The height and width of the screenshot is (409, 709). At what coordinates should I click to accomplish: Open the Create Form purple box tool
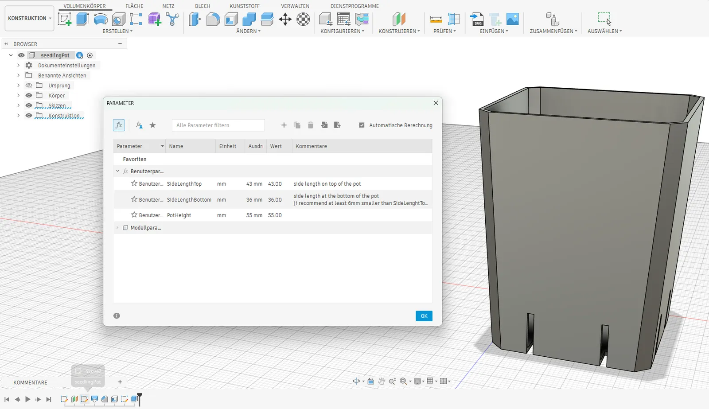pos(154,19)
